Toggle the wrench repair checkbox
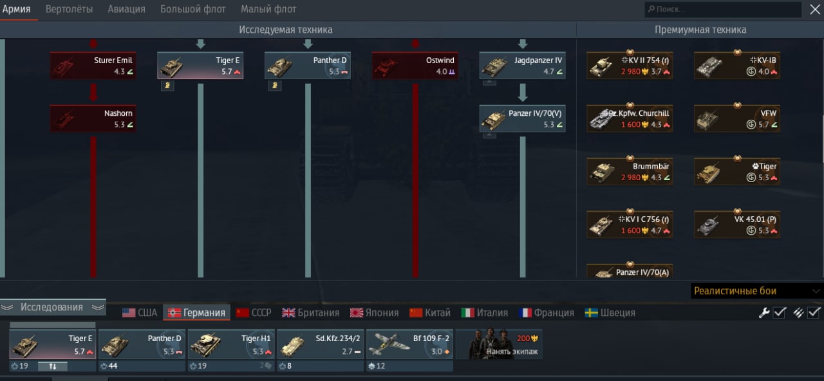824x381 pixels. (x=780, y=312)
